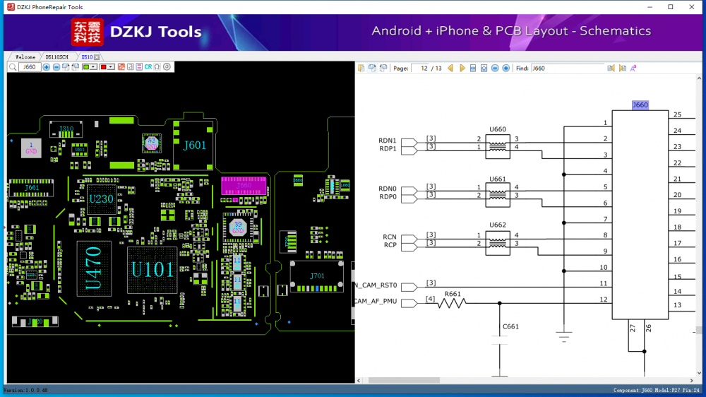
Task: Find next match in schematic
Action: pyautogui.click(x=622, y=69)
